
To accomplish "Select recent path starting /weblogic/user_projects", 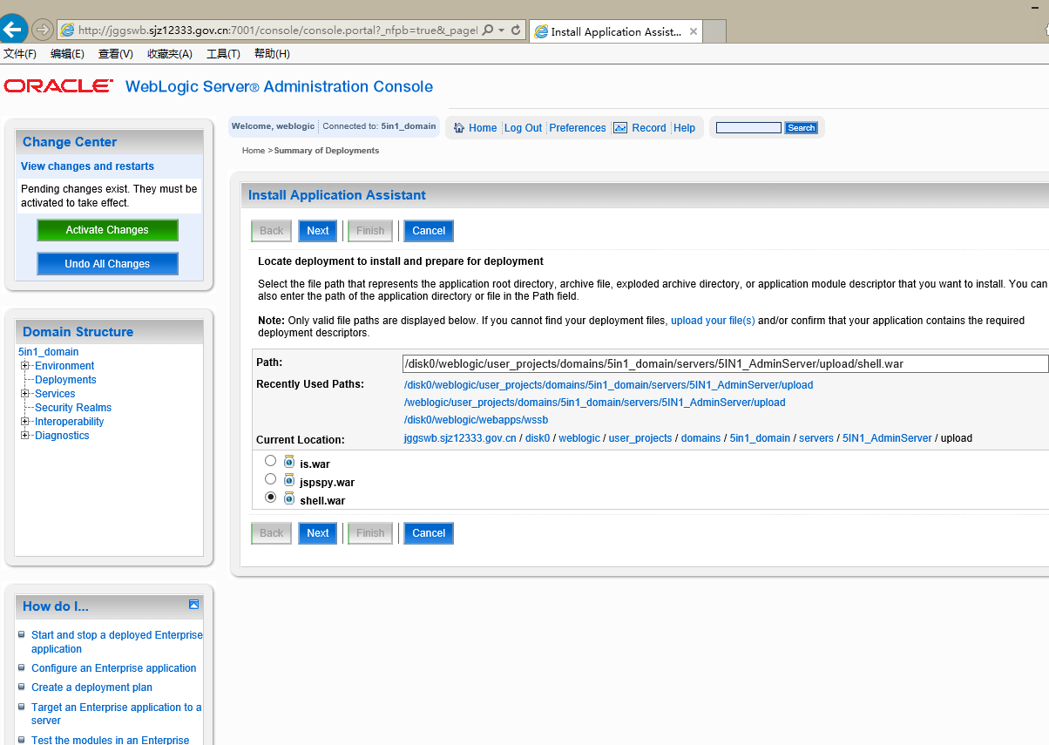I will click(x=594, y=403).
